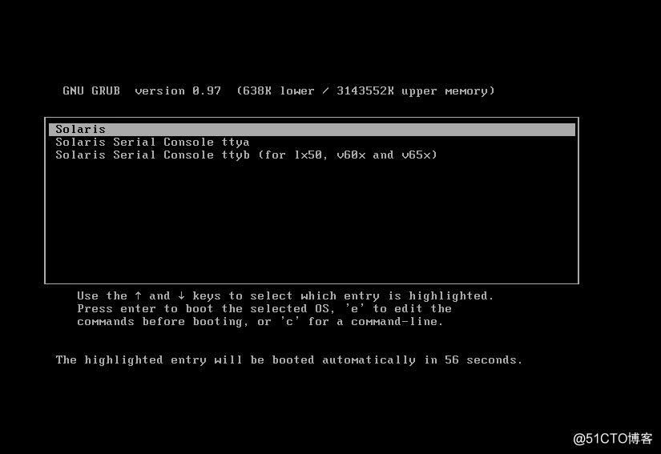The image size is (661, 454).
Task: Click the 'Use the ↑ and ↓ keys' instruction line
Action: pos(285,296)
